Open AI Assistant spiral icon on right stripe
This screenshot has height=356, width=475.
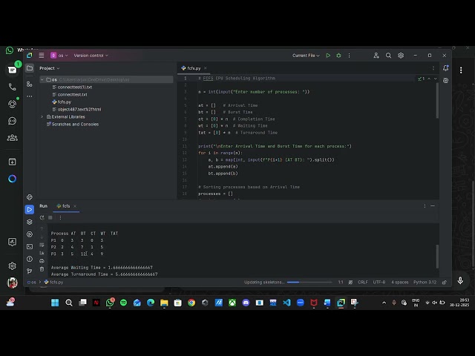[445, 81]
